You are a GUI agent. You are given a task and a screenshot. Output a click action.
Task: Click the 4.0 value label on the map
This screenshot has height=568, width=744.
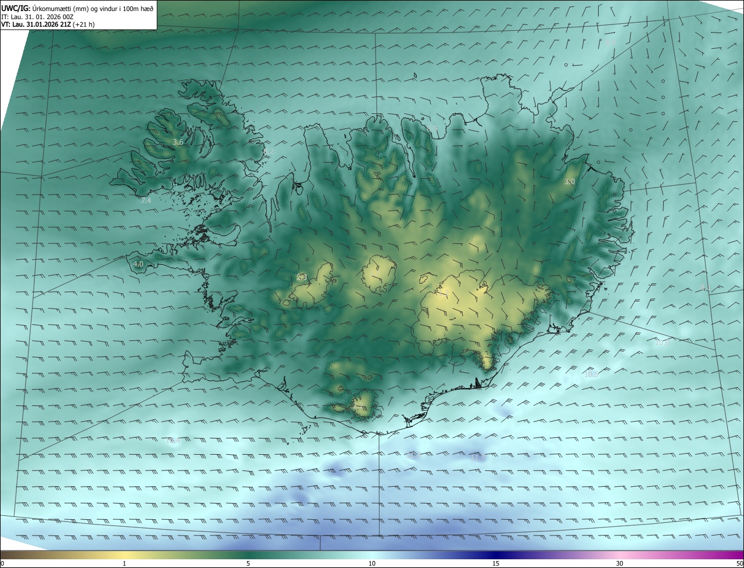tap(138, 264)
